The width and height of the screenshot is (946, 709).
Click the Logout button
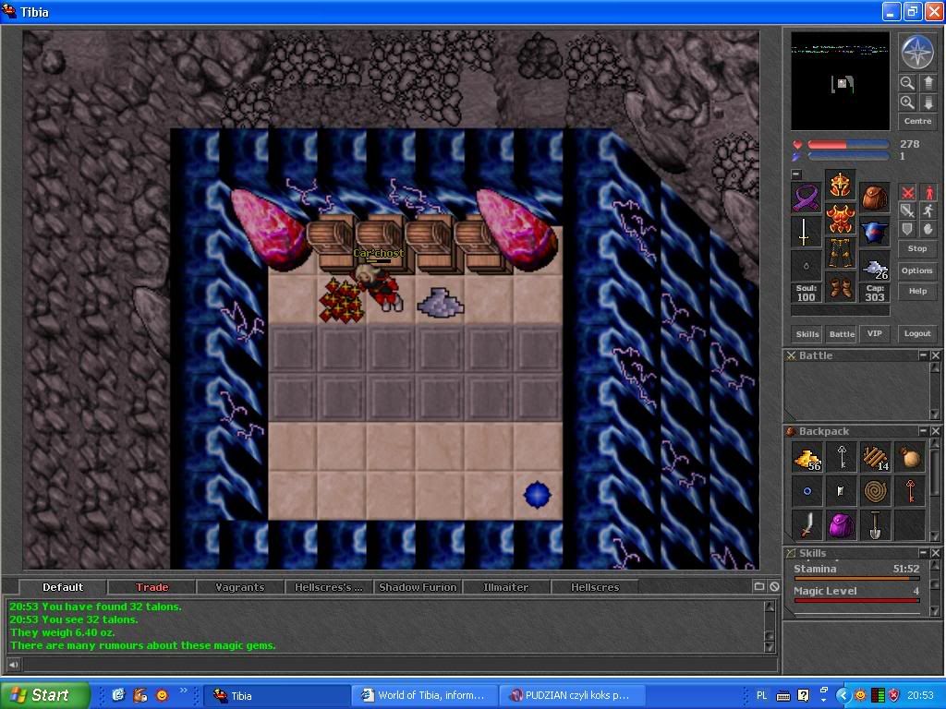pos(917,333)
